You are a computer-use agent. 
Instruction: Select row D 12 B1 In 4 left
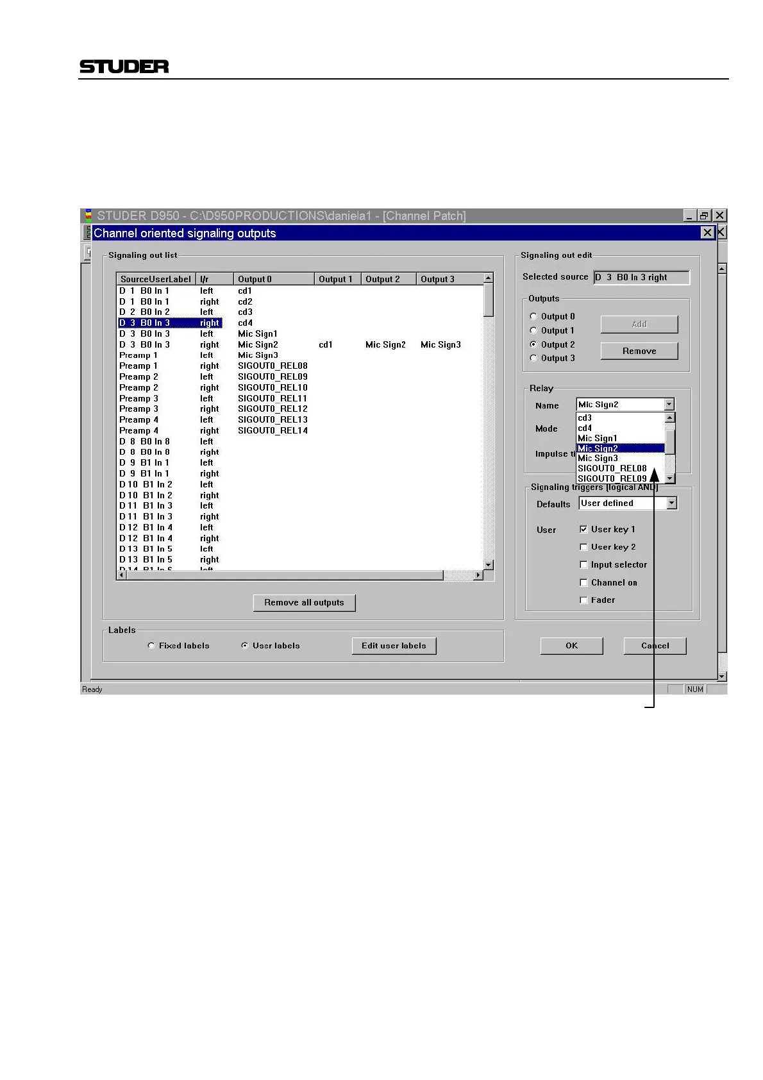[300, 527]
